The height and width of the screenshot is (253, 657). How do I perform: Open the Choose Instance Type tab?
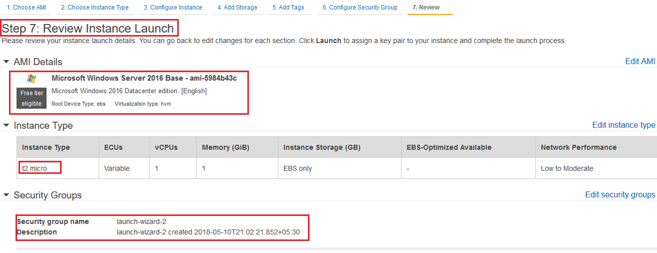[94, 7]
